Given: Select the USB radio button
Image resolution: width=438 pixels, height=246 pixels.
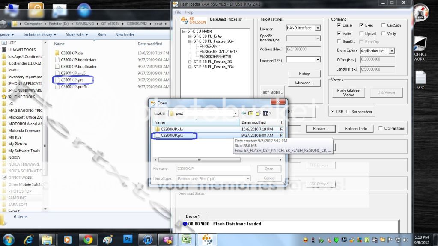Looking at the screenshot, I should coord(333,112).
